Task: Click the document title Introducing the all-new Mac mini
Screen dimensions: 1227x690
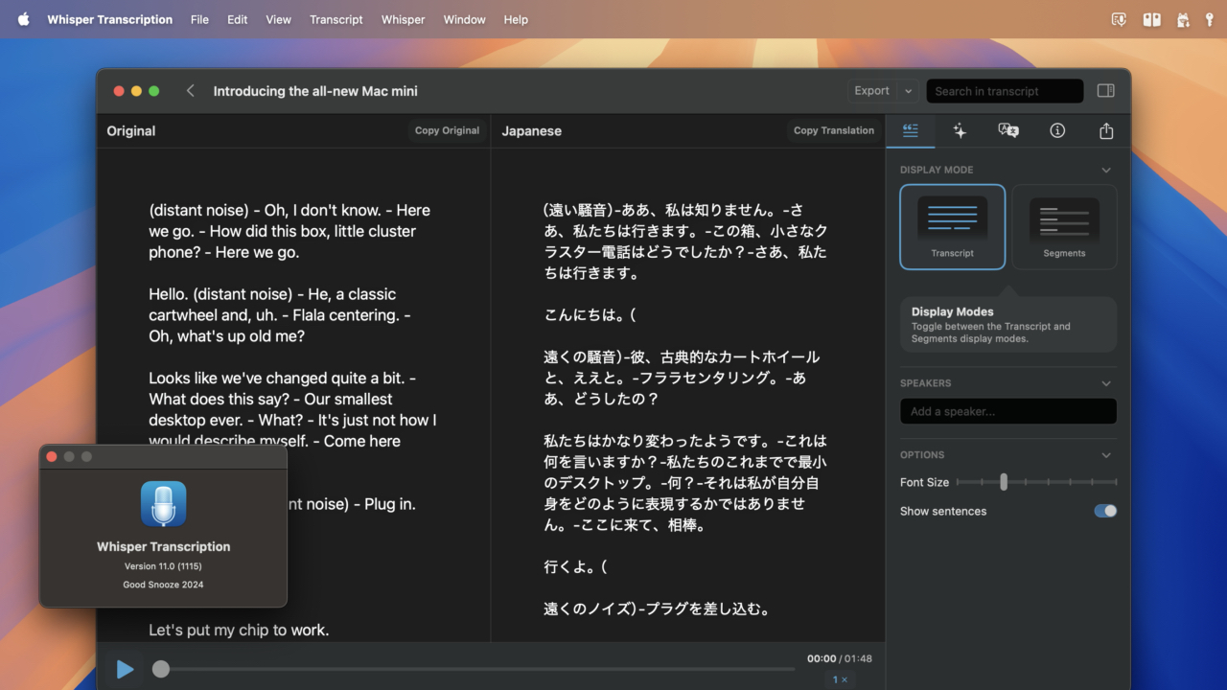Action: [x=315, y=91]
